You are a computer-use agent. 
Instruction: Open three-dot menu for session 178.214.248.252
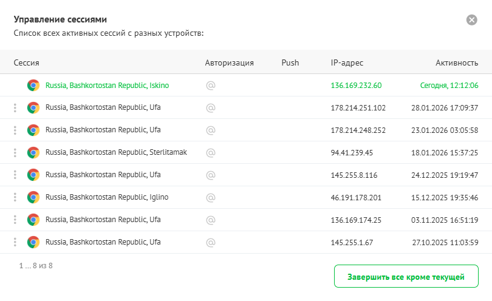coord(15,130)
